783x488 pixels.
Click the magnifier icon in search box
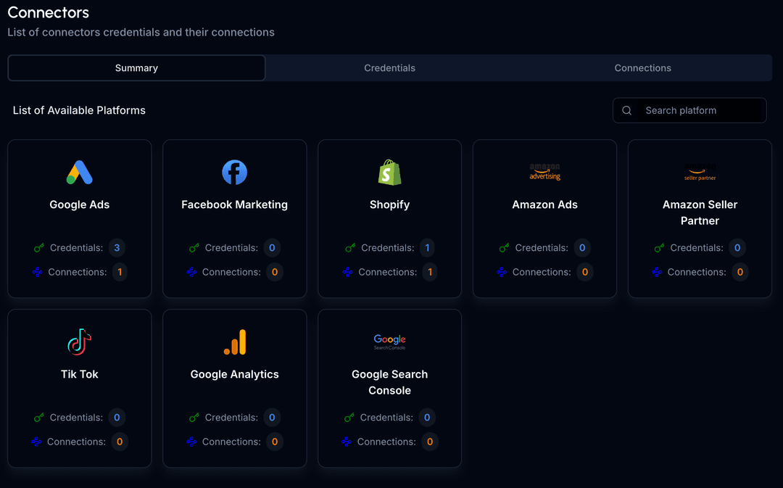pos(626,110)
